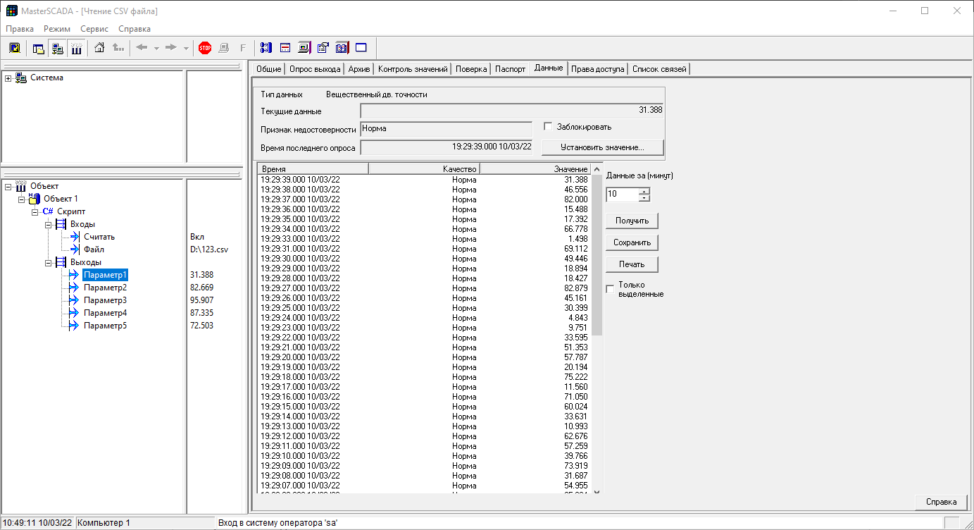This screenshot has width=974, height=530.
Task: Click the window-with-folder toolbar icon
Action: click(39, 48)
